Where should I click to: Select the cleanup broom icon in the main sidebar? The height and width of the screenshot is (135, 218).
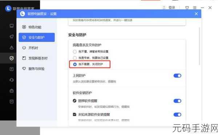point(12,47)
